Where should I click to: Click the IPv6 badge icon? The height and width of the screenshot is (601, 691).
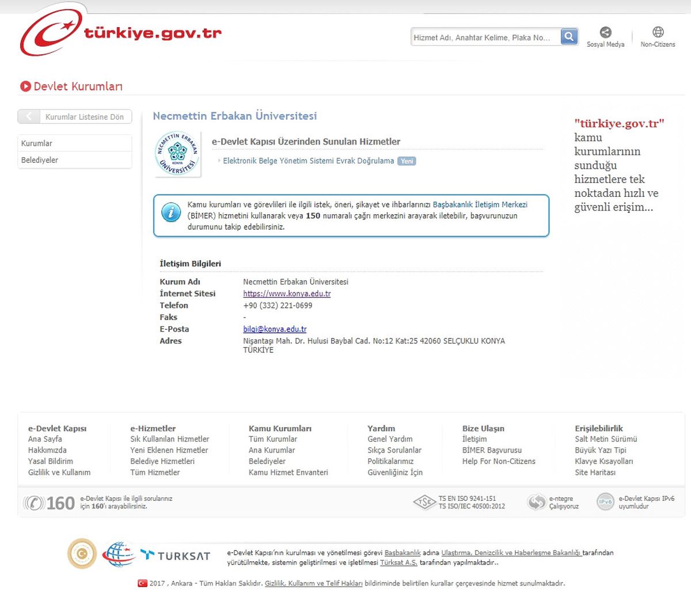(x=605, y=502)
